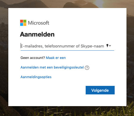Click the blue square of the Microsoft logo
134x116 pixels.
[21, 25]
